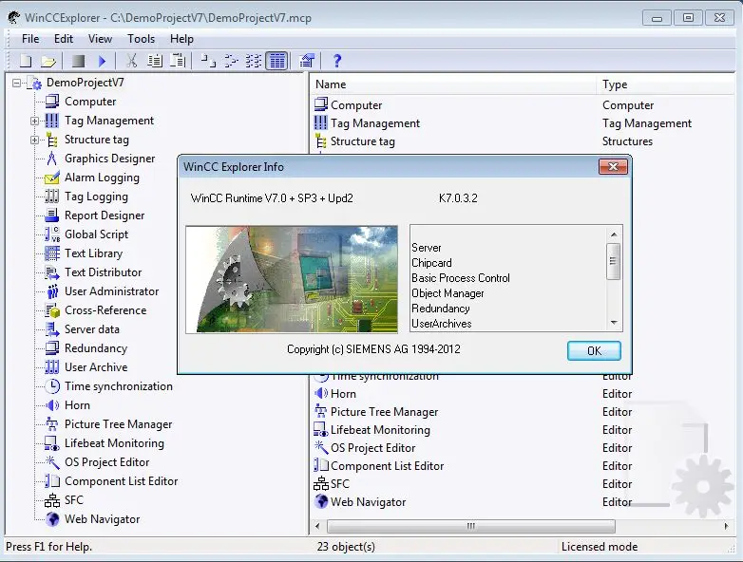Sort list by Type column header

point(666,84)
